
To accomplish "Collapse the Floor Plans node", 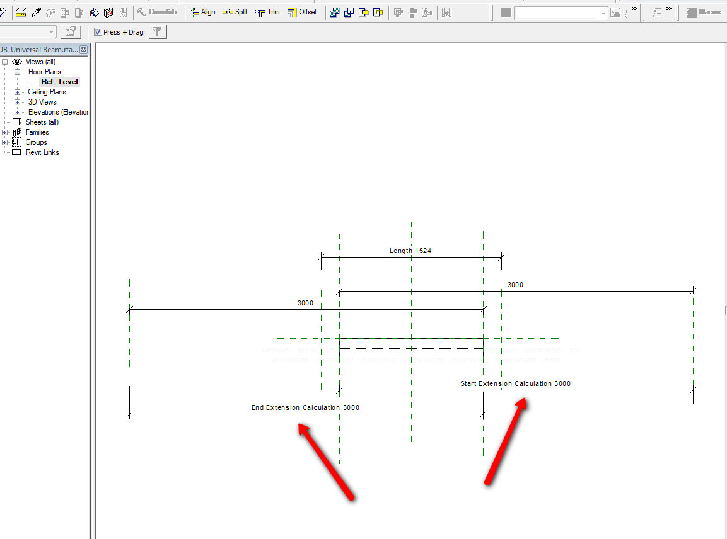I will pyautogui.click(x=17, y=72).
